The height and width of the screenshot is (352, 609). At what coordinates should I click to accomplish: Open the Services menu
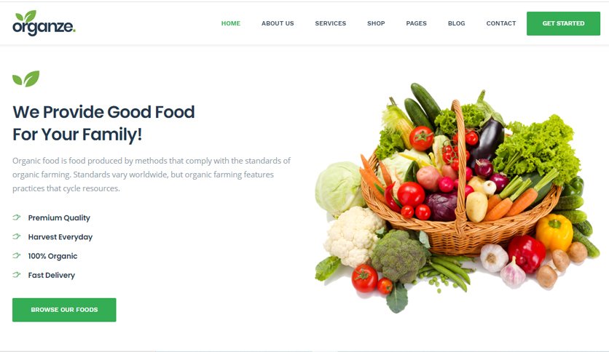click(331, 23)
